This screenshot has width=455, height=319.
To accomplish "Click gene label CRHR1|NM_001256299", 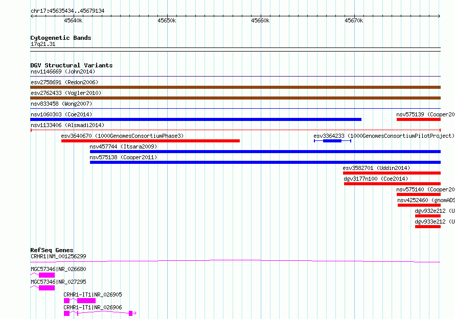I will coord(58,256).
